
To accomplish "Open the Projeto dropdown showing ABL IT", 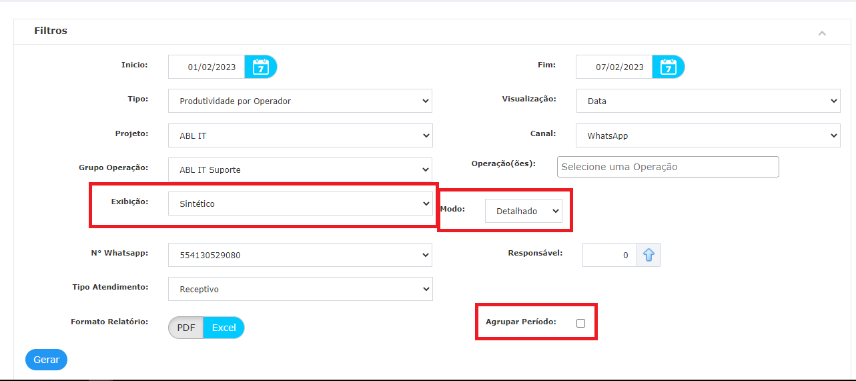I will (300, 135).
